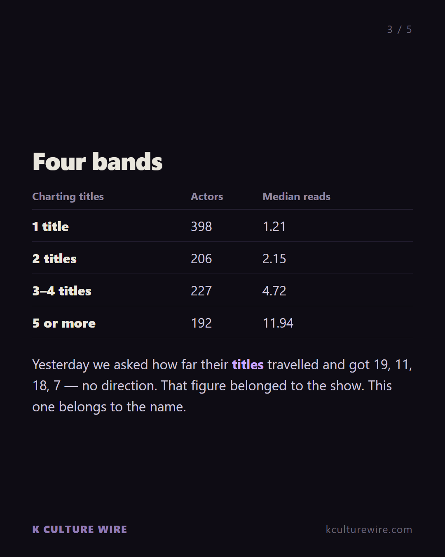Click the actor count 398
The image size is (445, 557).
[x=201, y=227]
